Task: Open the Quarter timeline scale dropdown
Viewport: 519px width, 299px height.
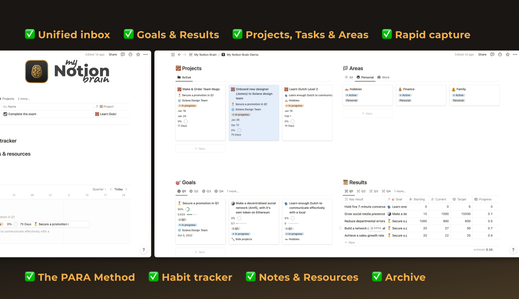Action: [x=100, y=189]
